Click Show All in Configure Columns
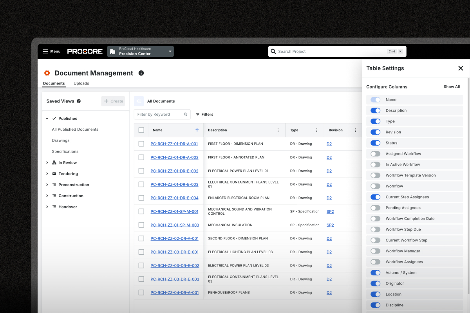 (x=452, y=87)
